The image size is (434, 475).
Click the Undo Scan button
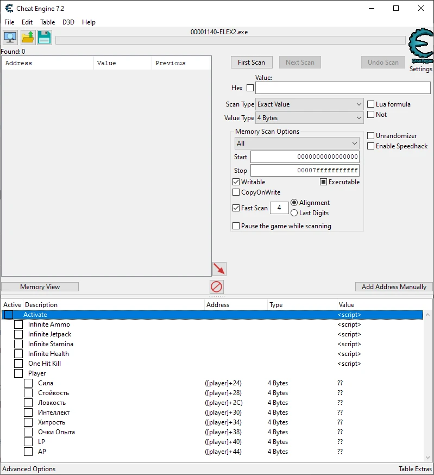(383, 62)
